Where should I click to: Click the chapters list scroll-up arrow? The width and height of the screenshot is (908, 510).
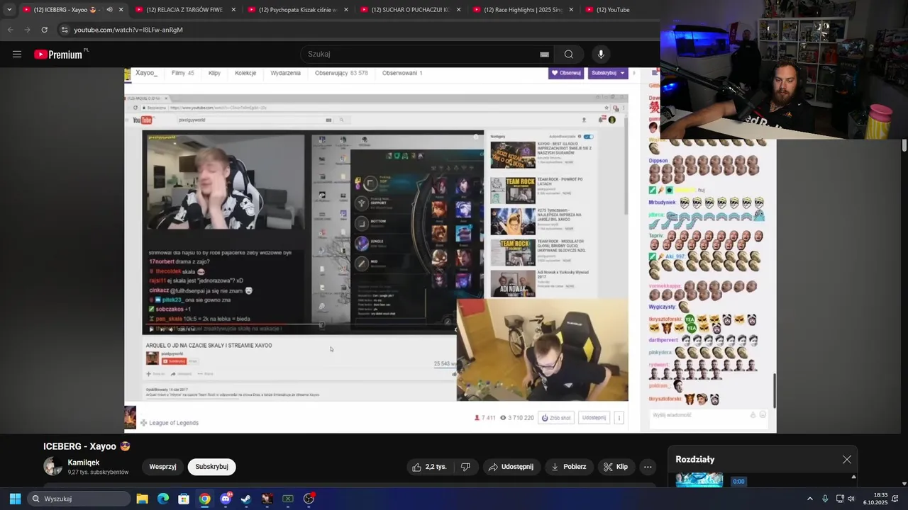853,477
